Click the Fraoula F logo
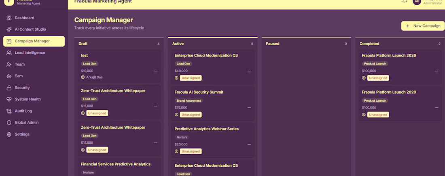This screenshot has height=176, width=445. point(9,2)
